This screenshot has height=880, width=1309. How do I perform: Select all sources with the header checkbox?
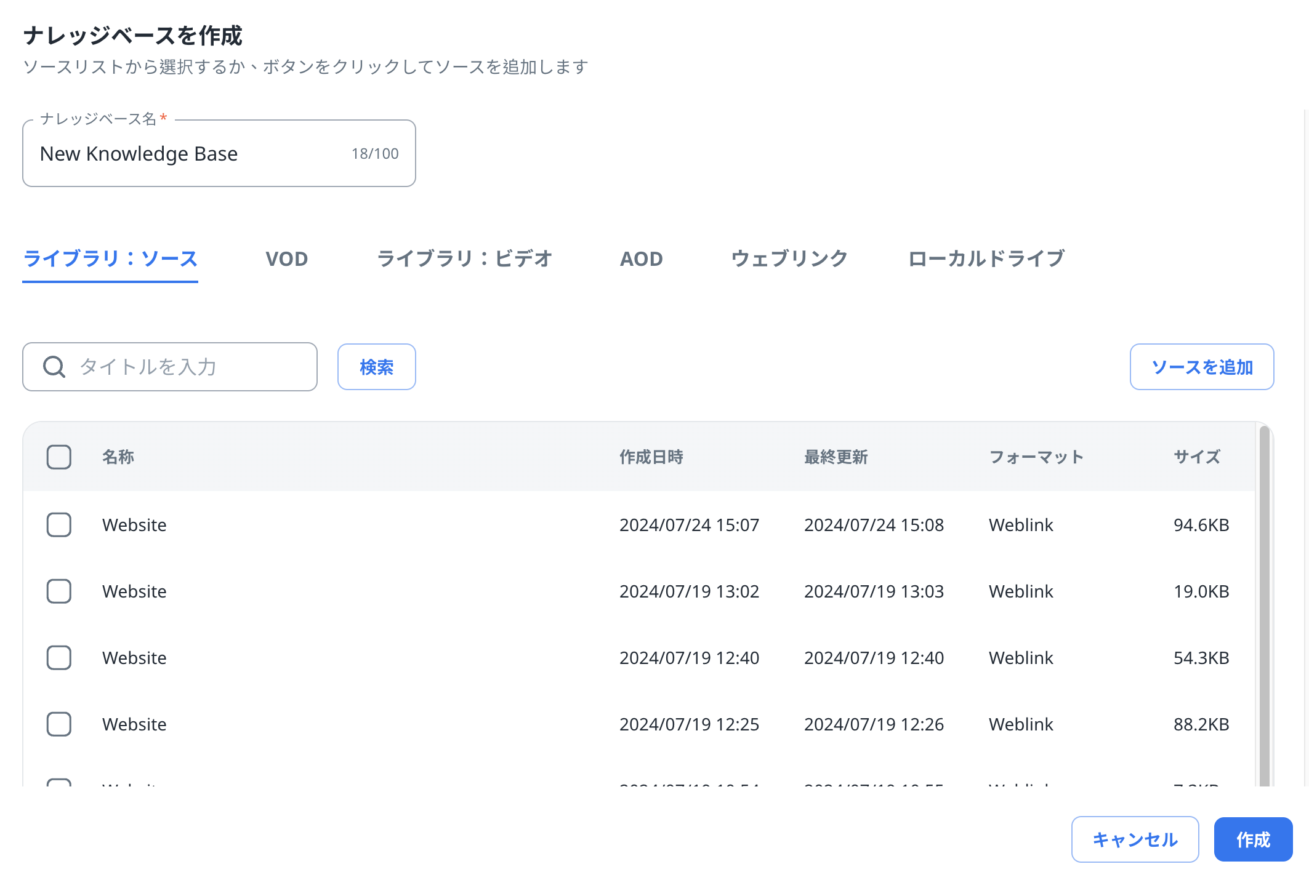pyautogui.click(x=58, y=457)
